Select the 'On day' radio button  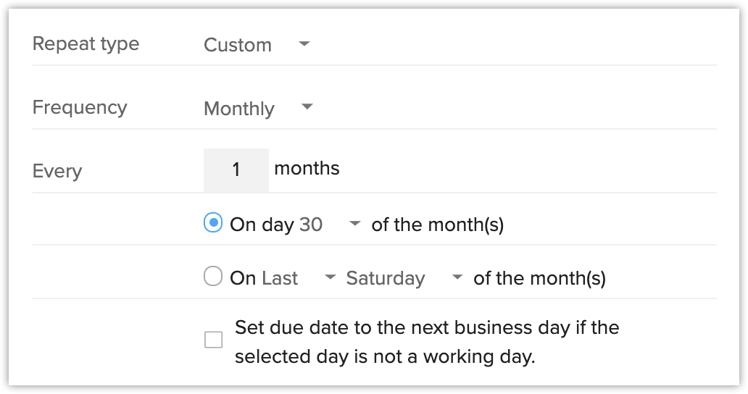click(x=213, y=223)
